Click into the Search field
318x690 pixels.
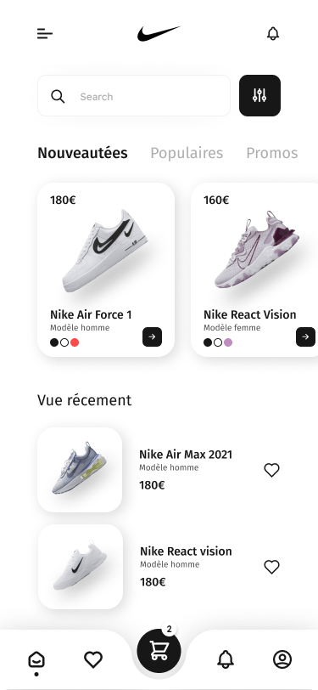click(x=134, y=95)
